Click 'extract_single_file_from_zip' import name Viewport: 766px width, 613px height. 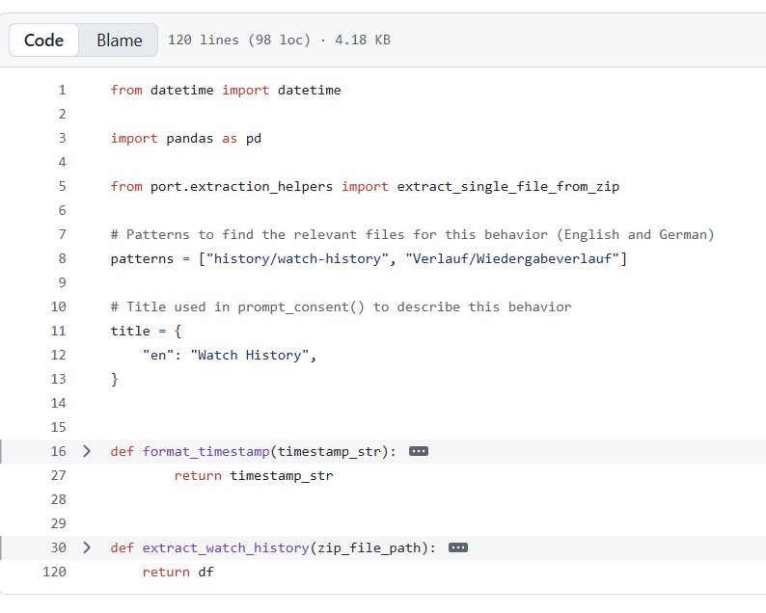(508, 186)
